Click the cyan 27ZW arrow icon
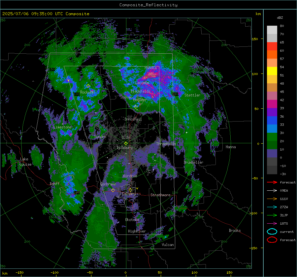Viewport: 297px width, 277px height. tap(272, 207)
